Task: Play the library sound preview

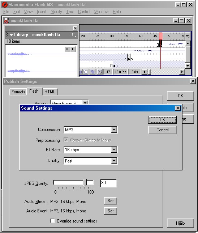Action: point(73,49)
